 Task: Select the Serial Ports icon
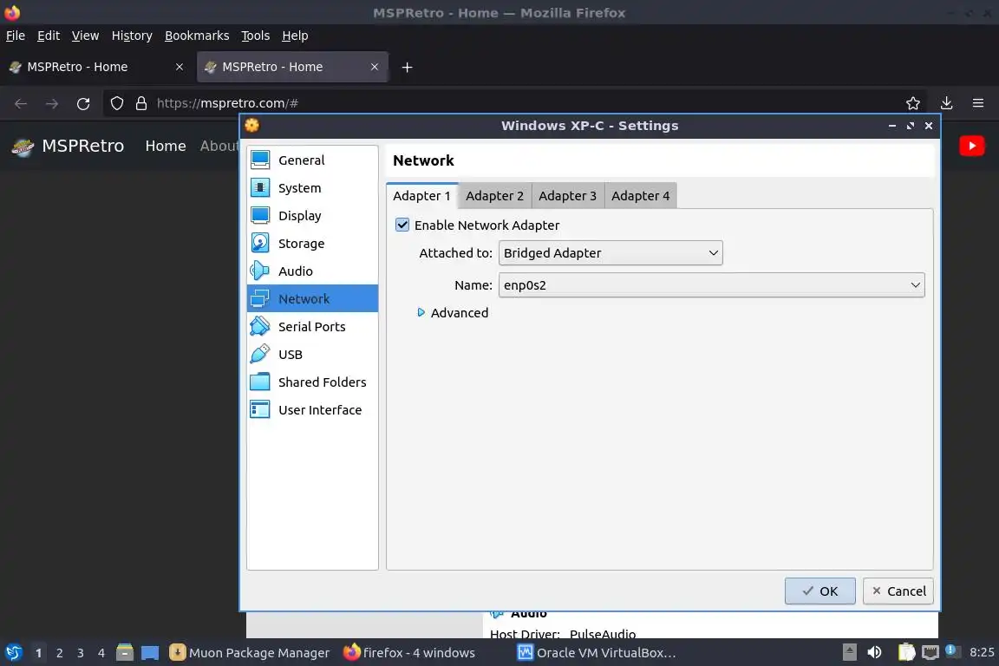pos(260,326)
